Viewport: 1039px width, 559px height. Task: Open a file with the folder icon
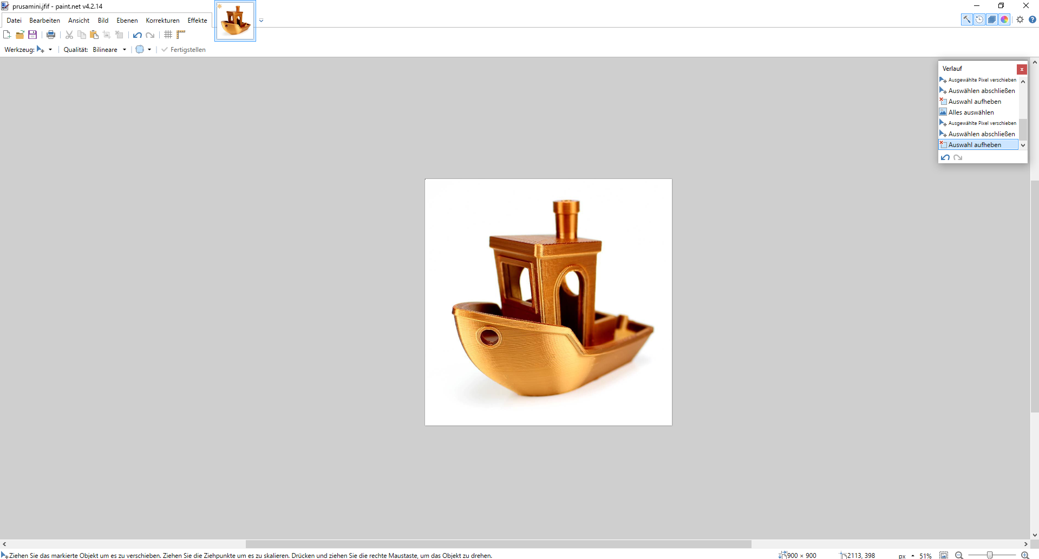point(20,35)
